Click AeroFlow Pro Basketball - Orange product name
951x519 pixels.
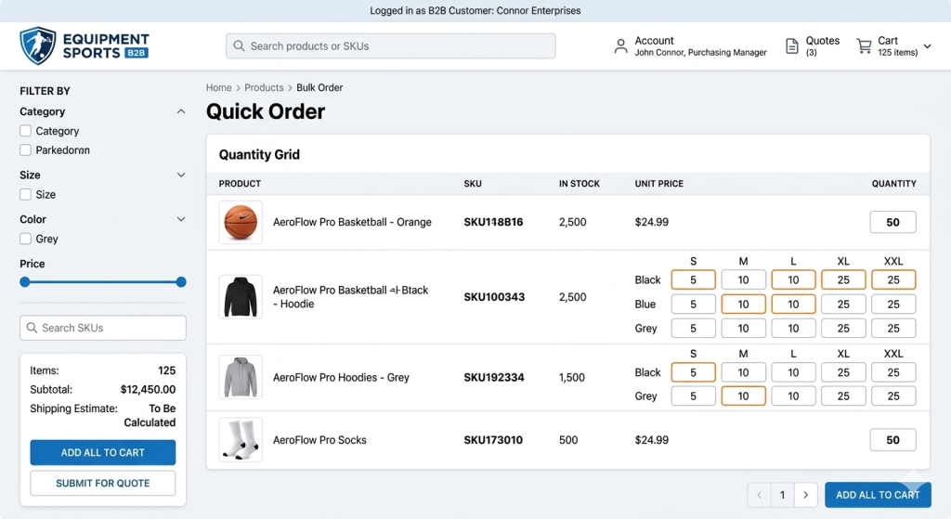point(352,222)
